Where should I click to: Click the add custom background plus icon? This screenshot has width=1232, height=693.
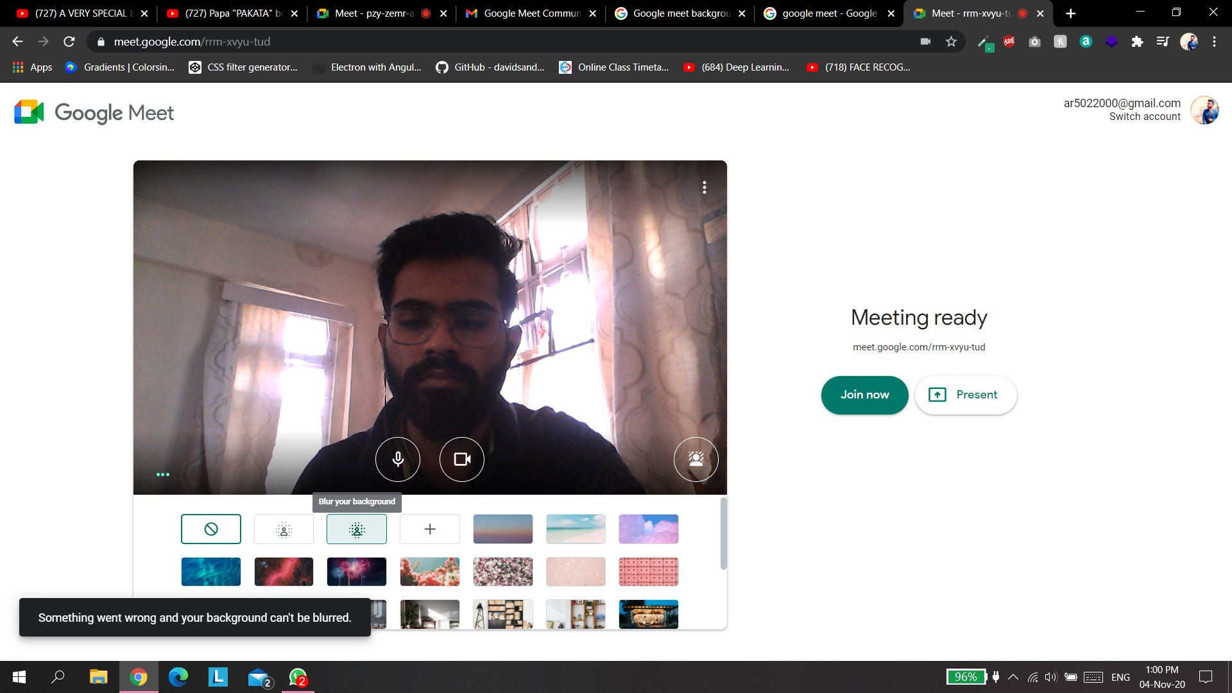pos(430,529)
